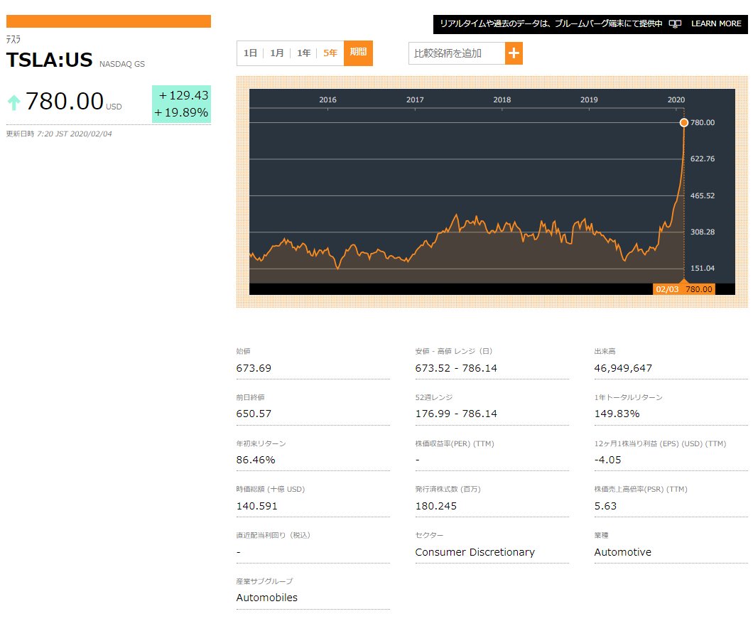Click the day range 673.52 - 786.14
The width and height of the screenshot is (753, 631).
[x=456, y=368]
